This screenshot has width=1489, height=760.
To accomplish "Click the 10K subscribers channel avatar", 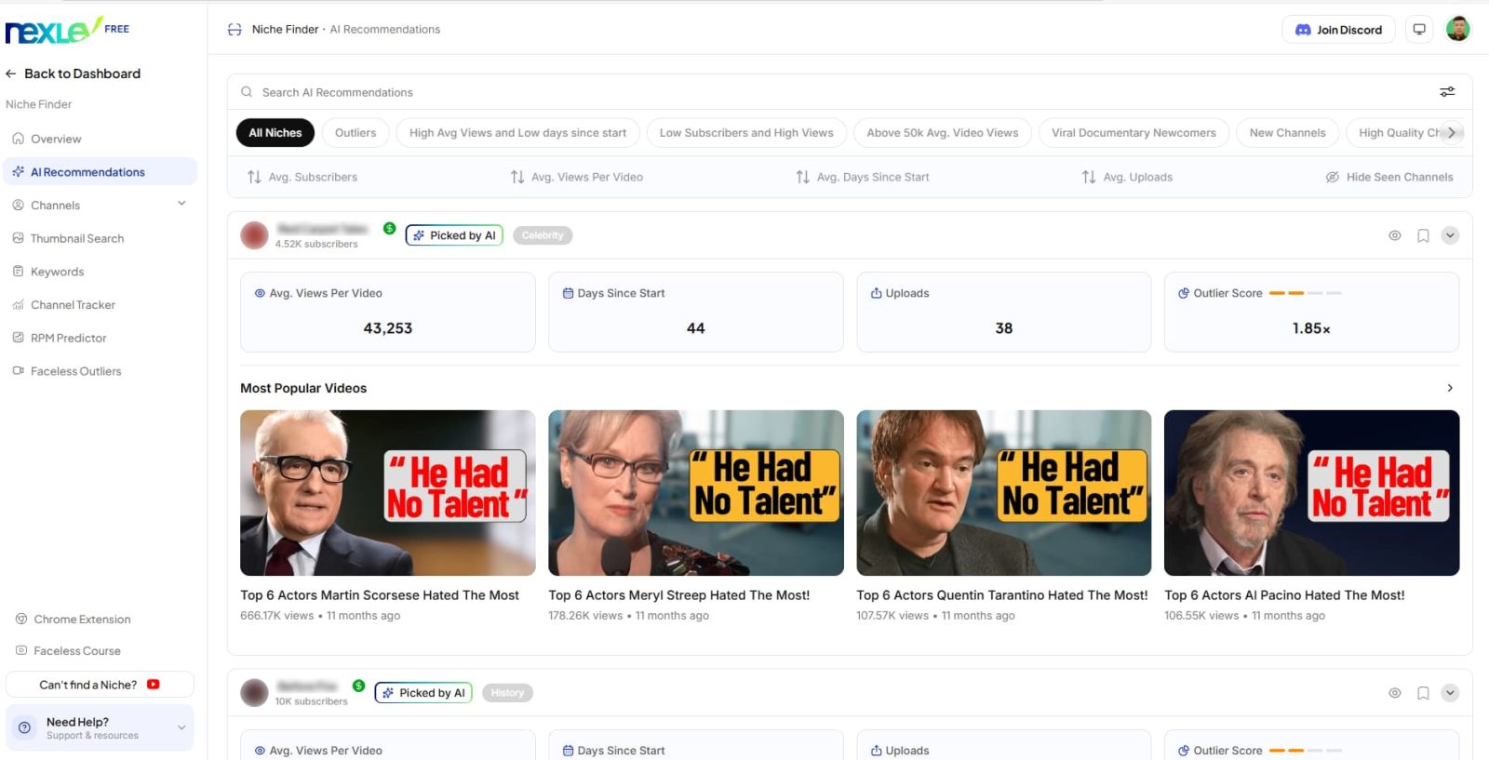I will tap(254, 693).
